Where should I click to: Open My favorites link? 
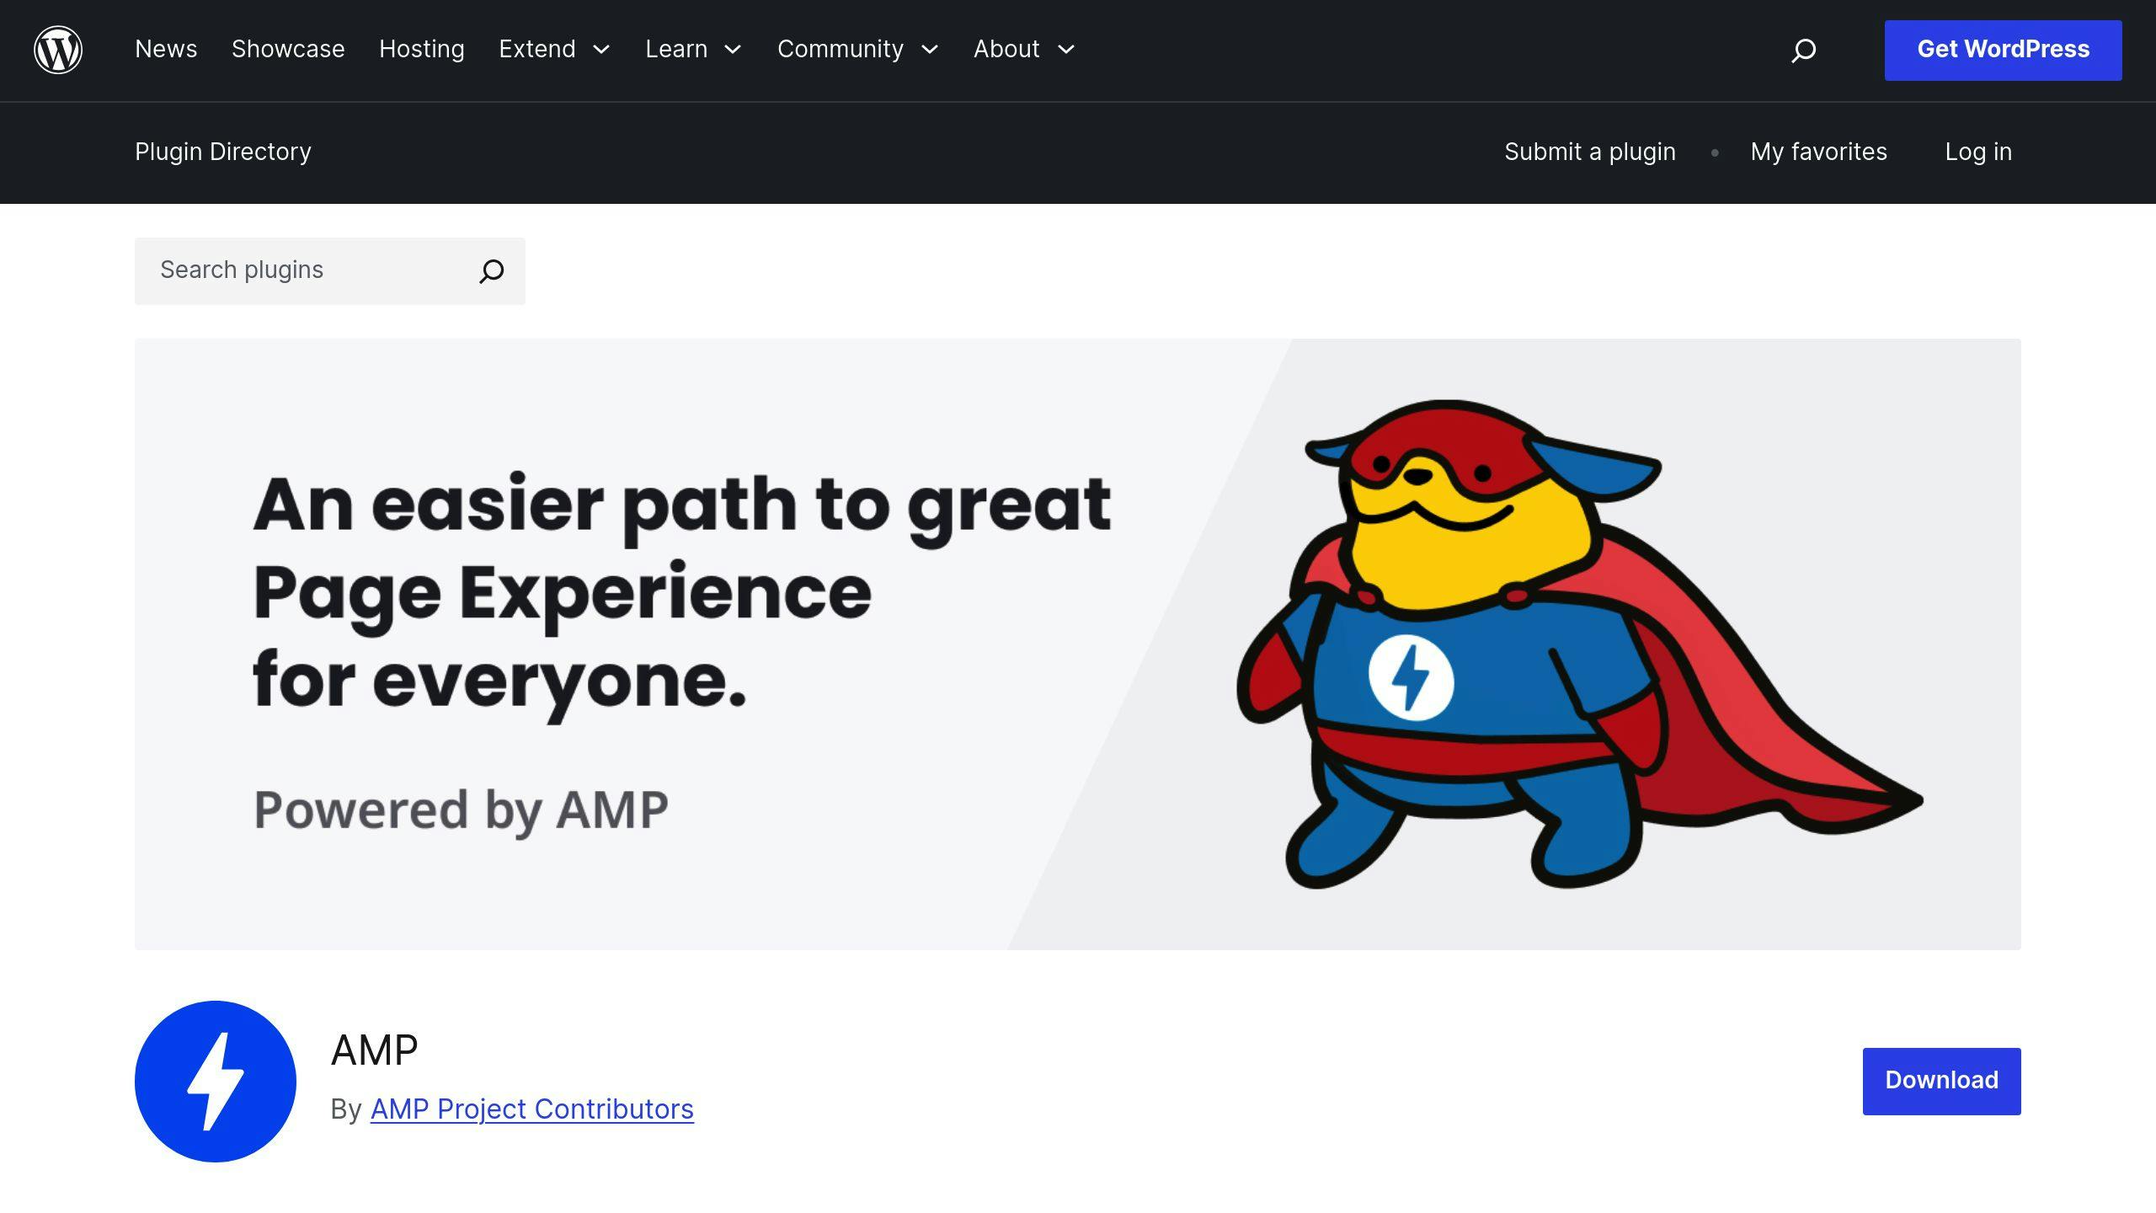click(1819, 152)
